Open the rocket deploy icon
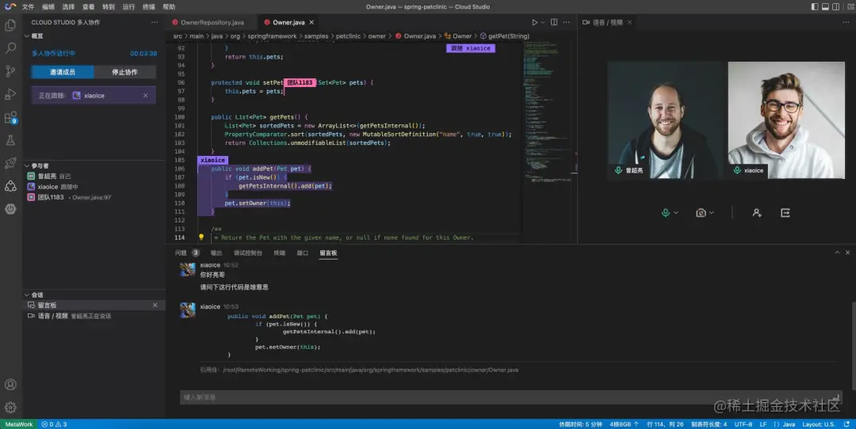The width and height of the screenshot is (856, 429). [x=10, y=163]
